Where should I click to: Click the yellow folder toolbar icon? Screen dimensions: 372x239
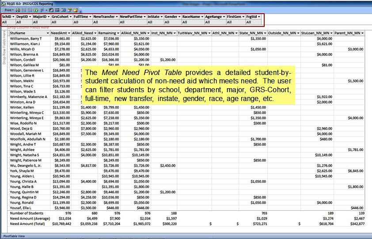76,10
